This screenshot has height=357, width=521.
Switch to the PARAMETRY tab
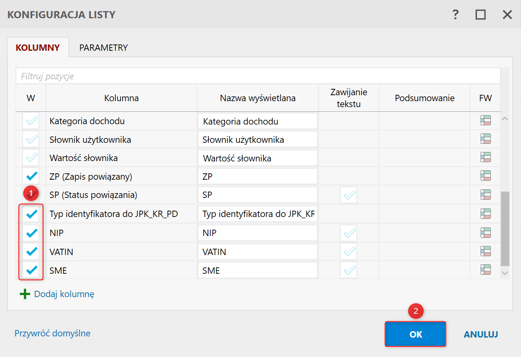(104, 48)
